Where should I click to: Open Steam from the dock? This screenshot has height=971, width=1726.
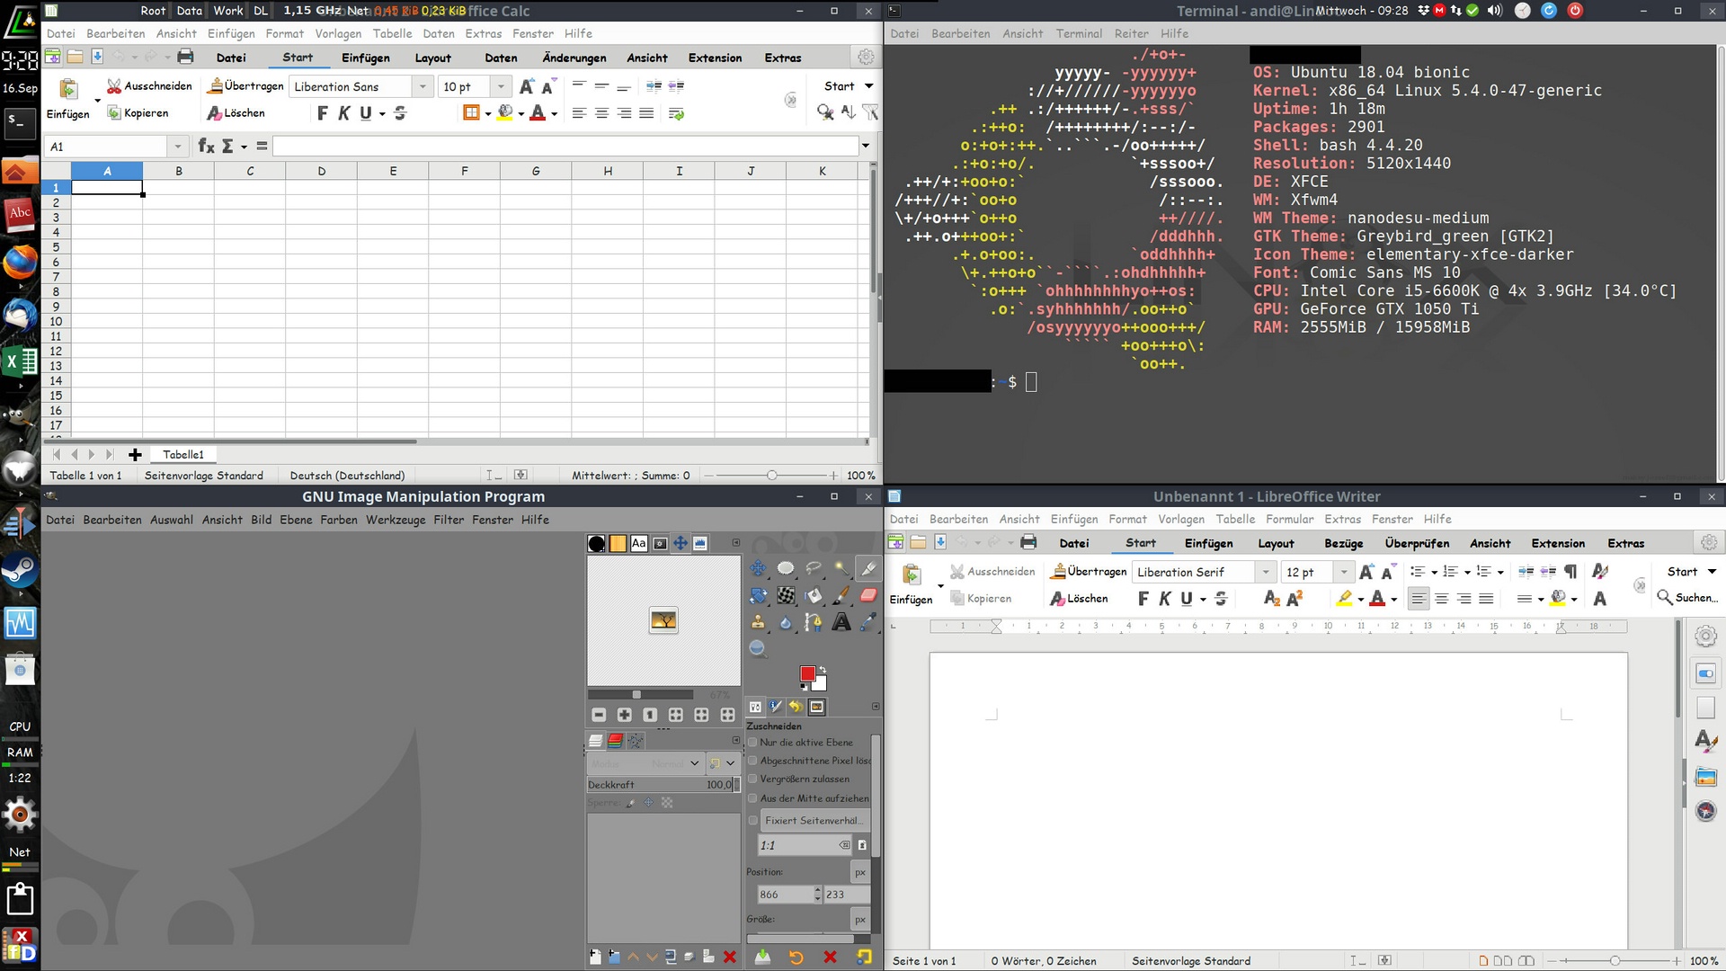(20, 570)
